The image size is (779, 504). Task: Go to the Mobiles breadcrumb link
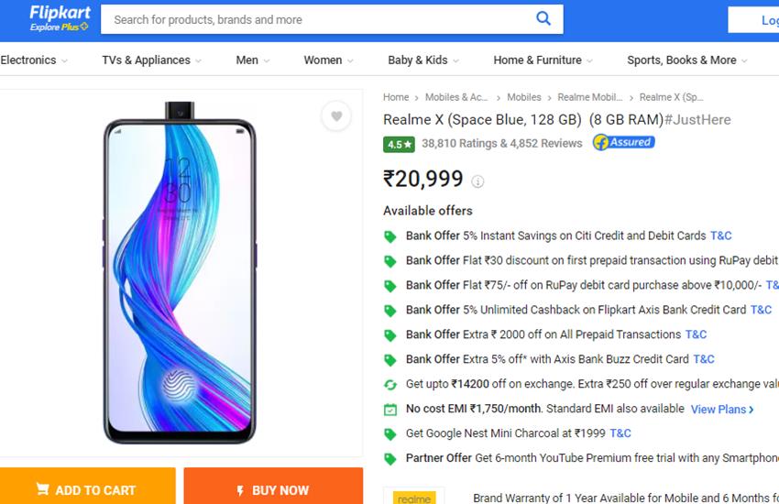point(524,97)
